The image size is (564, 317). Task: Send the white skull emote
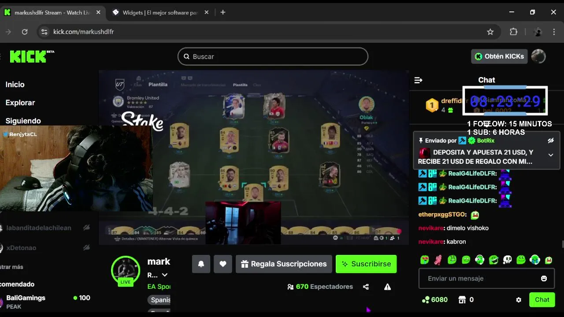[x=507, y=260]
